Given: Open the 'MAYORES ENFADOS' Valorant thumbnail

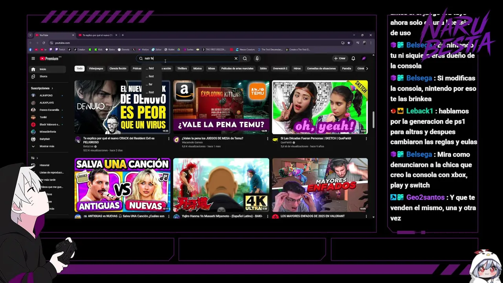Looking at the screenshot, I should 320,185.
